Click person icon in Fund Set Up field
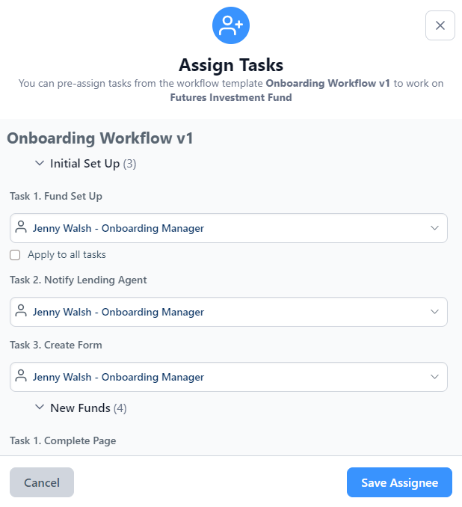462x507 pixels. coord(21,228)
